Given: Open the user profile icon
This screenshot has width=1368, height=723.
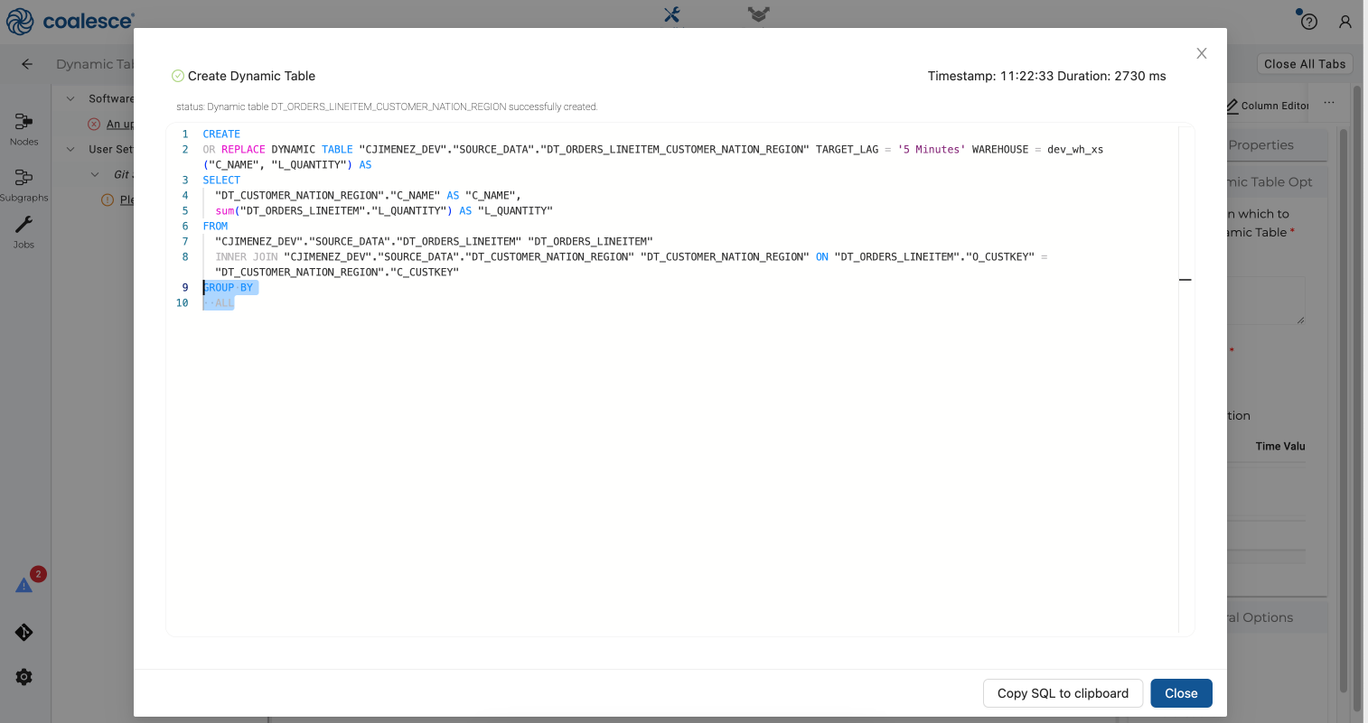Looking at the screenshot, I should [1345, 22].
